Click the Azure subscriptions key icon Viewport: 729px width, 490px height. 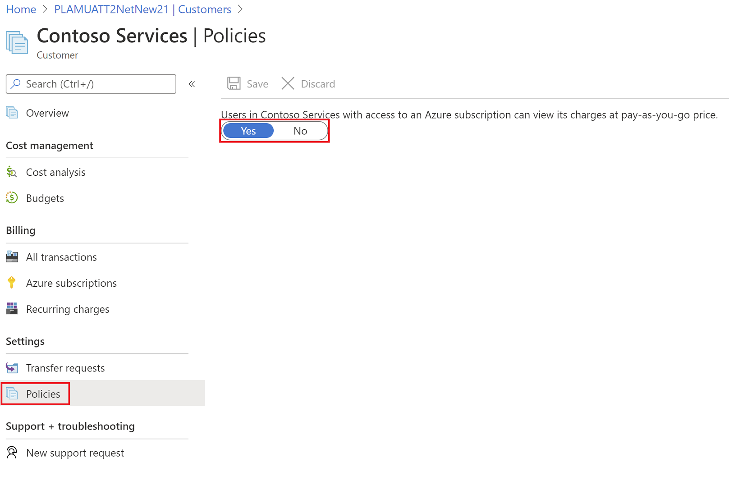[x=12, y=283]
